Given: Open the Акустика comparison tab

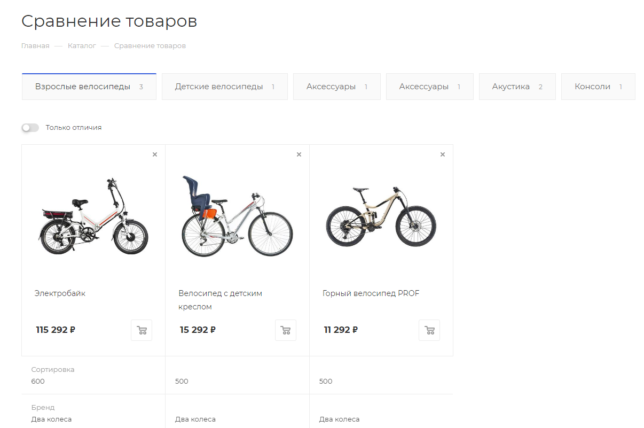Looking at the screenshot, I should pyautogui.click(x=517, y=87).
